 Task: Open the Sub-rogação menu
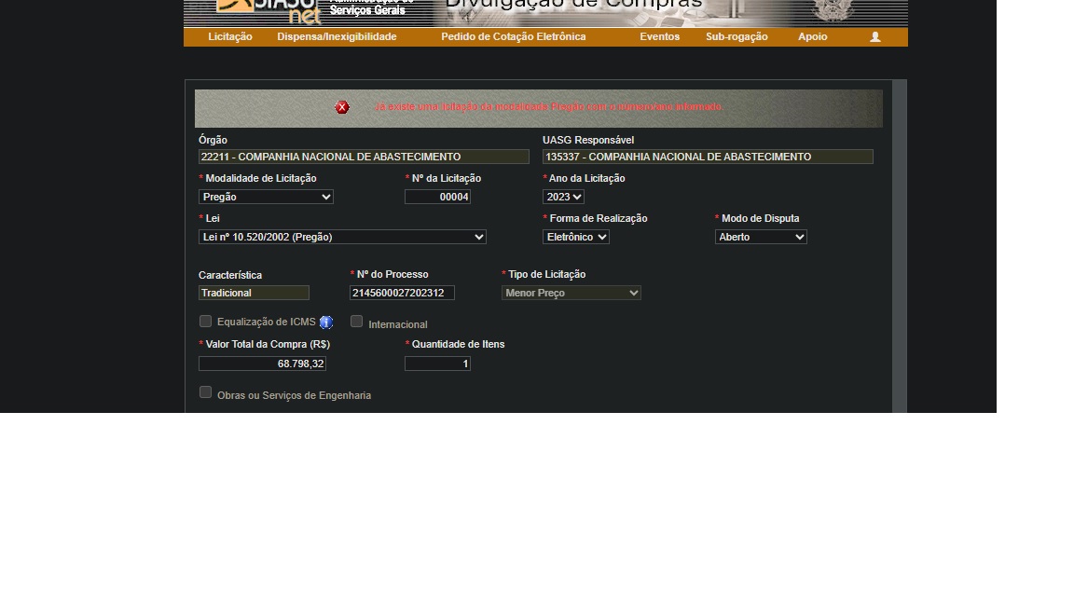pos(737,37)
